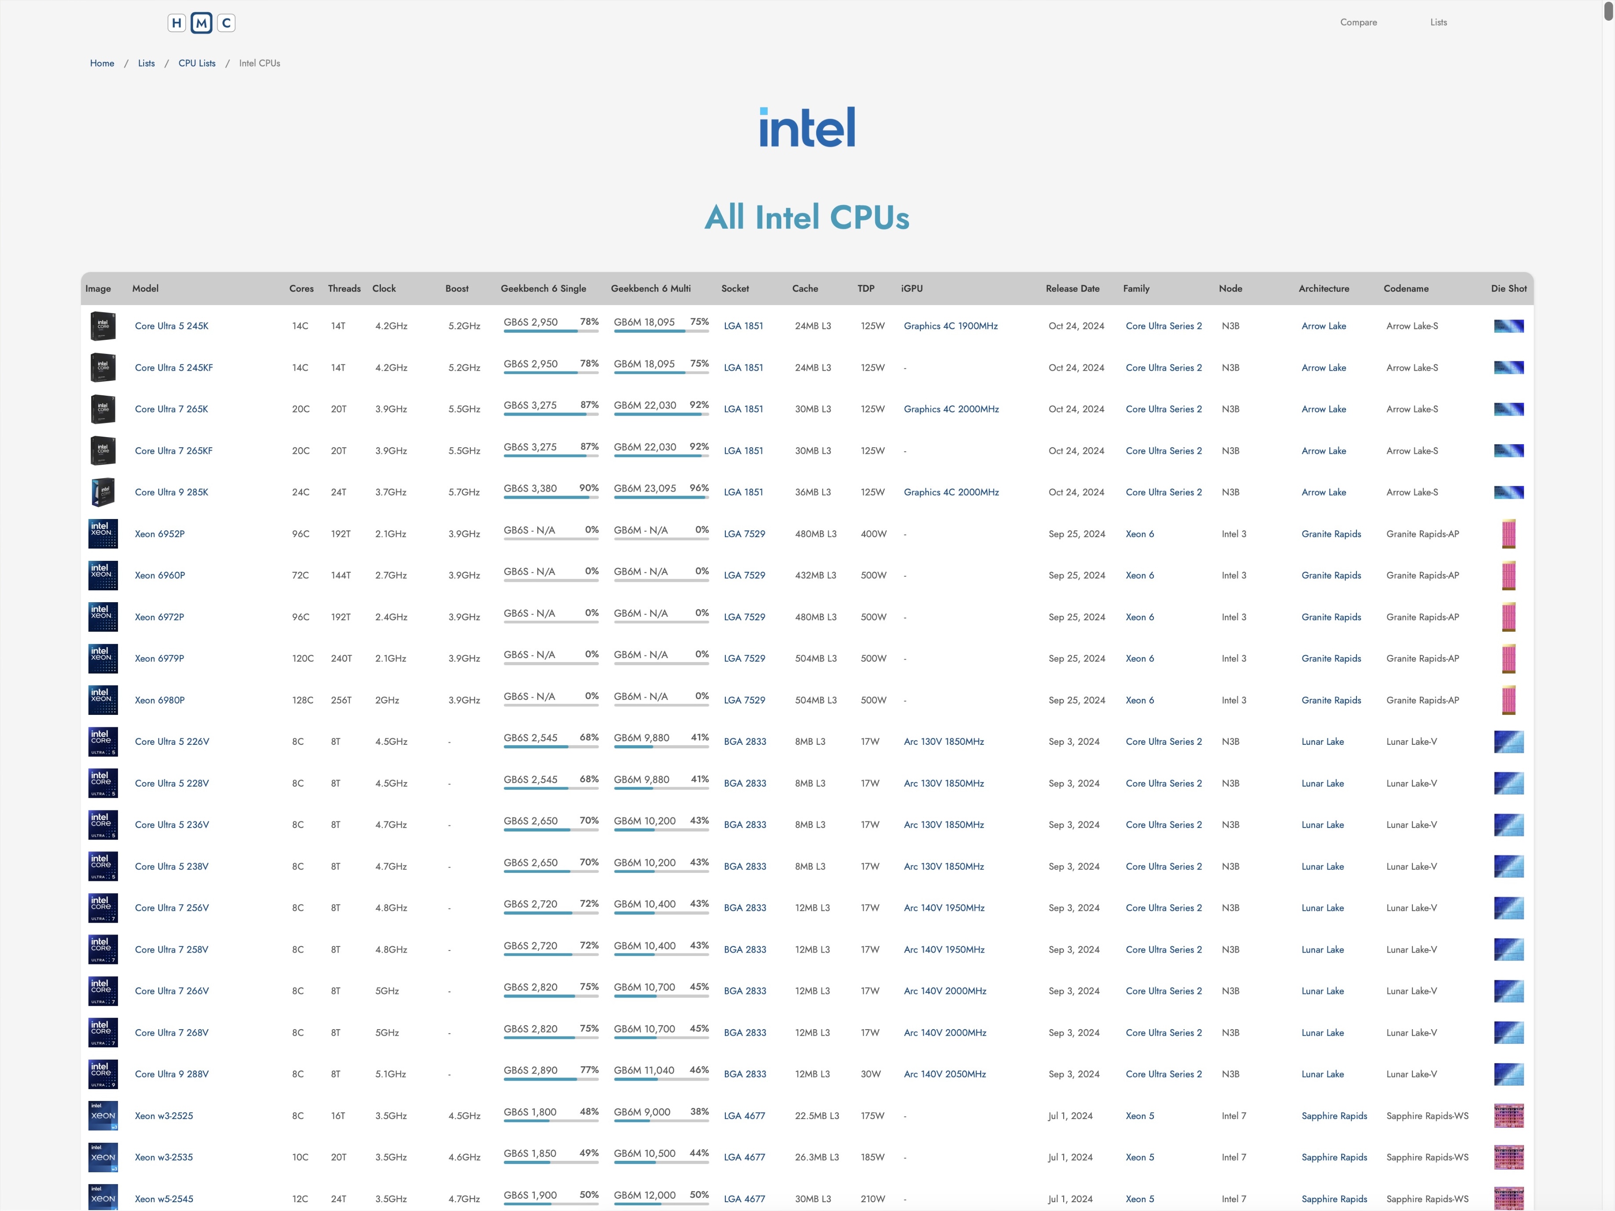
Task: Click Xeon w3-2525 badge icon
Action: click(103, 1115)
